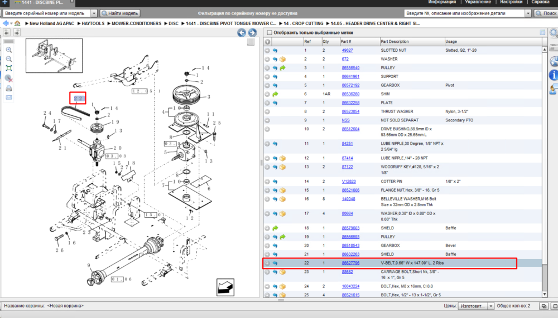This screenshot has width=558, height=318.
Task: Click Поиск button
Action: point(546,13)
